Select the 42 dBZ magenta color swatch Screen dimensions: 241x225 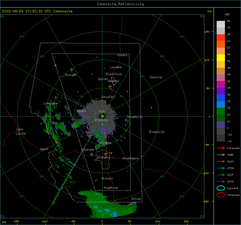pos(221,84)
